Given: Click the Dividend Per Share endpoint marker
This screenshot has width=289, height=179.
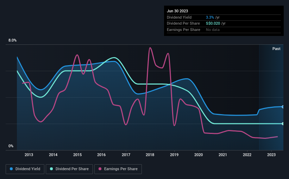Looking at the screenshot, I should (x=283, y=124).
